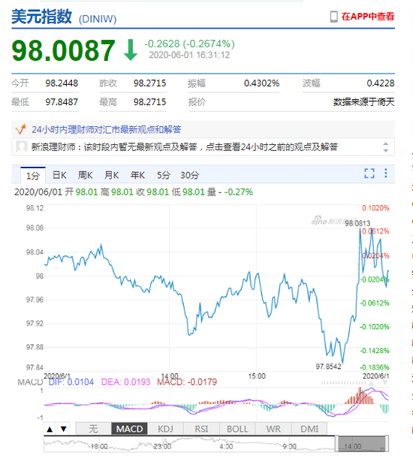Select the BOLL indicator option
This screenshot has height=459, width=413.
coord(237,429)
